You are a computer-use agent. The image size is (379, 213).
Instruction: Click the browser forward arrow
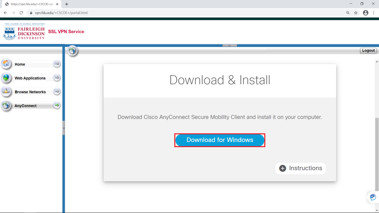[x=13, y=13]
